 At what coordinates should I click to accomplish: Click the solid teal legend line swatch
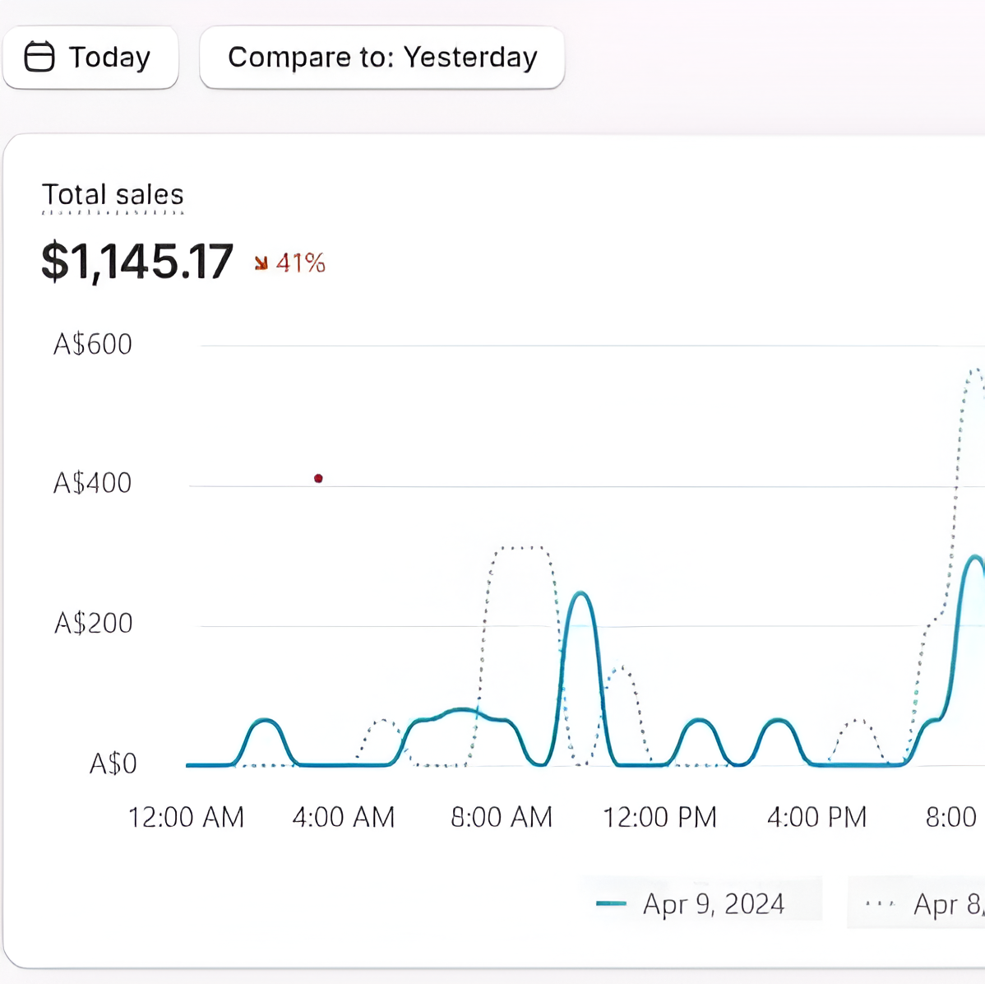[x=611, y=903]
